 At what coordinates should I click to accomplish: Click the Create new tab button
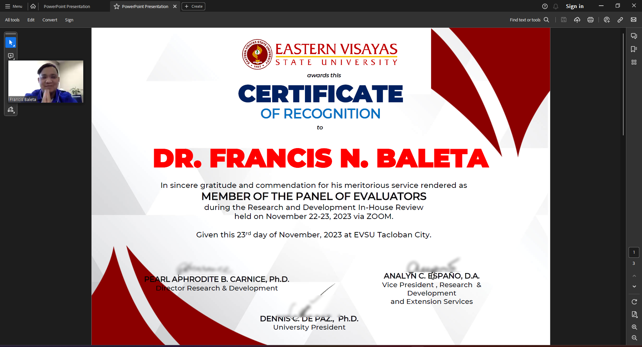click(x=194, y=6)
